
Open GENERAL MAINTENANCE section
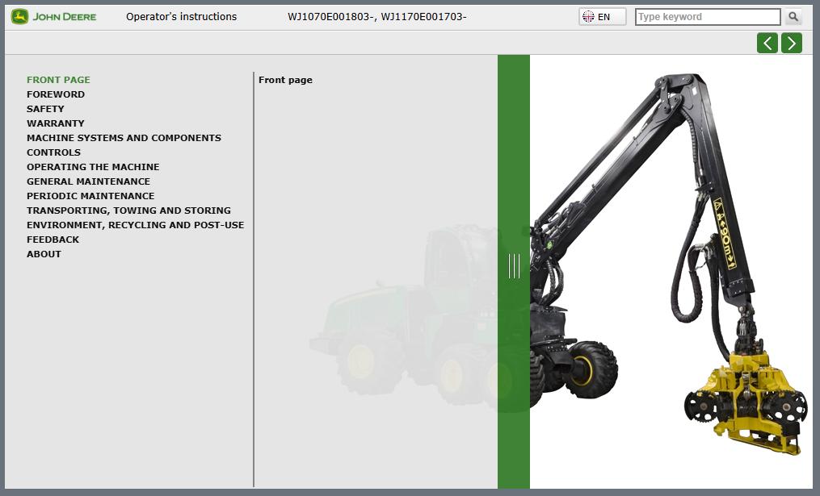tap(88, 181)
